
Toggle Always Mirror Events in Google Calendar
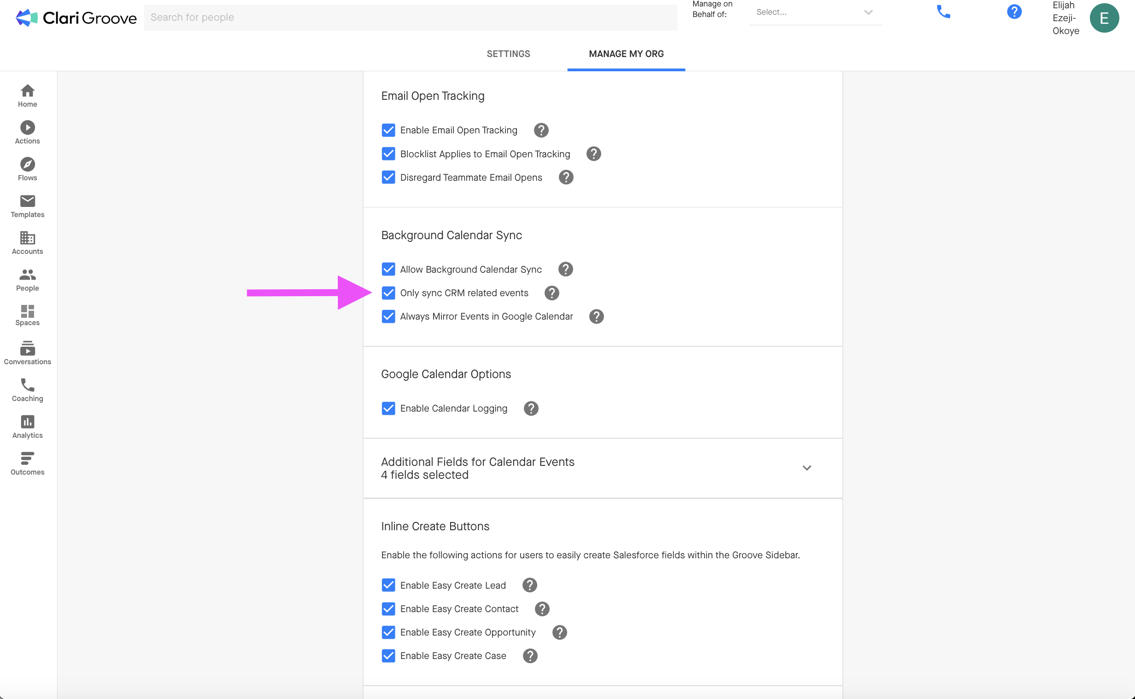tap(388, 317)
